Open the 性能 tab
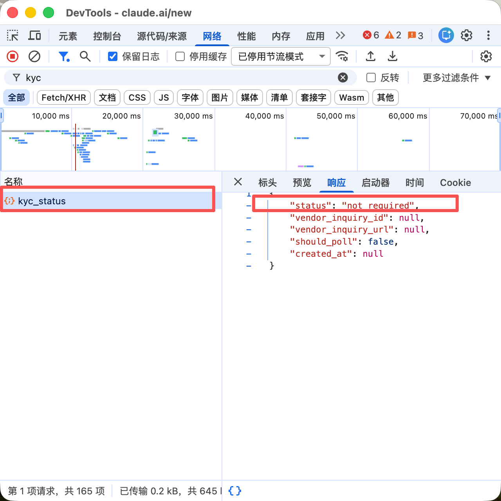The width and height of the screenshot is (501, 501). [x=247, y=36]
